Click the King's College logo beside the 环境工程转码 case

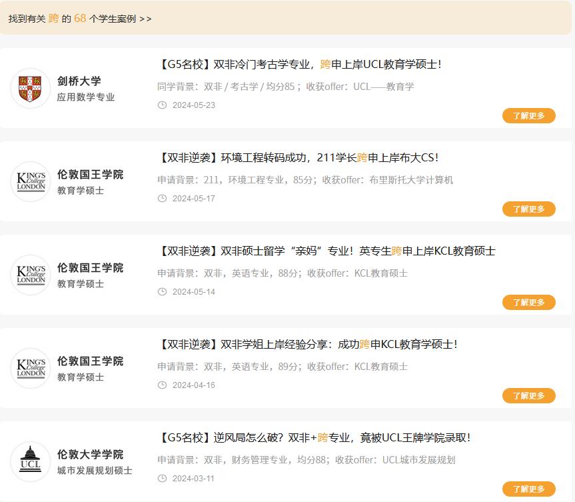point(31,182)
